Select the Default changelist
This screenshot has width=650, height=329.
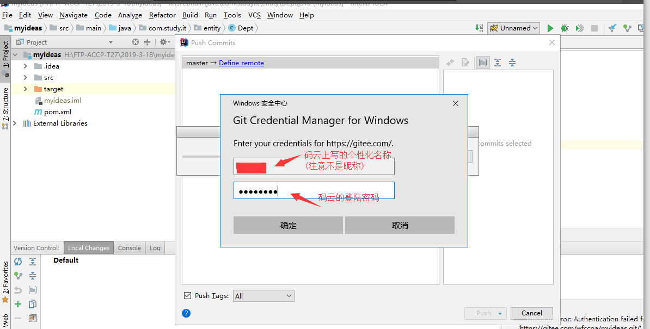coord(66,260)
